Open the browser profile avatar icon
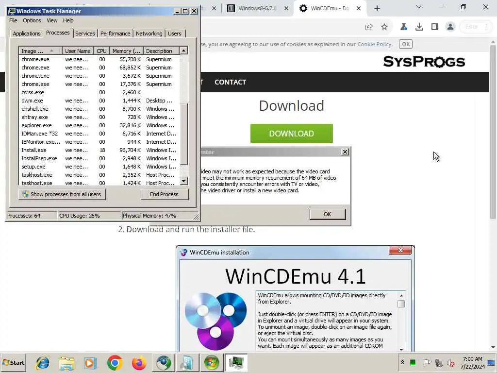 coord(450,27)
